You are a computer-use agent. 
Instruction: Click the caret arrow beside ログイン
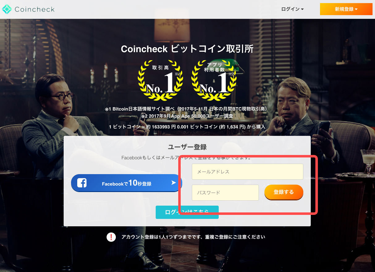[x=302, y=10]
